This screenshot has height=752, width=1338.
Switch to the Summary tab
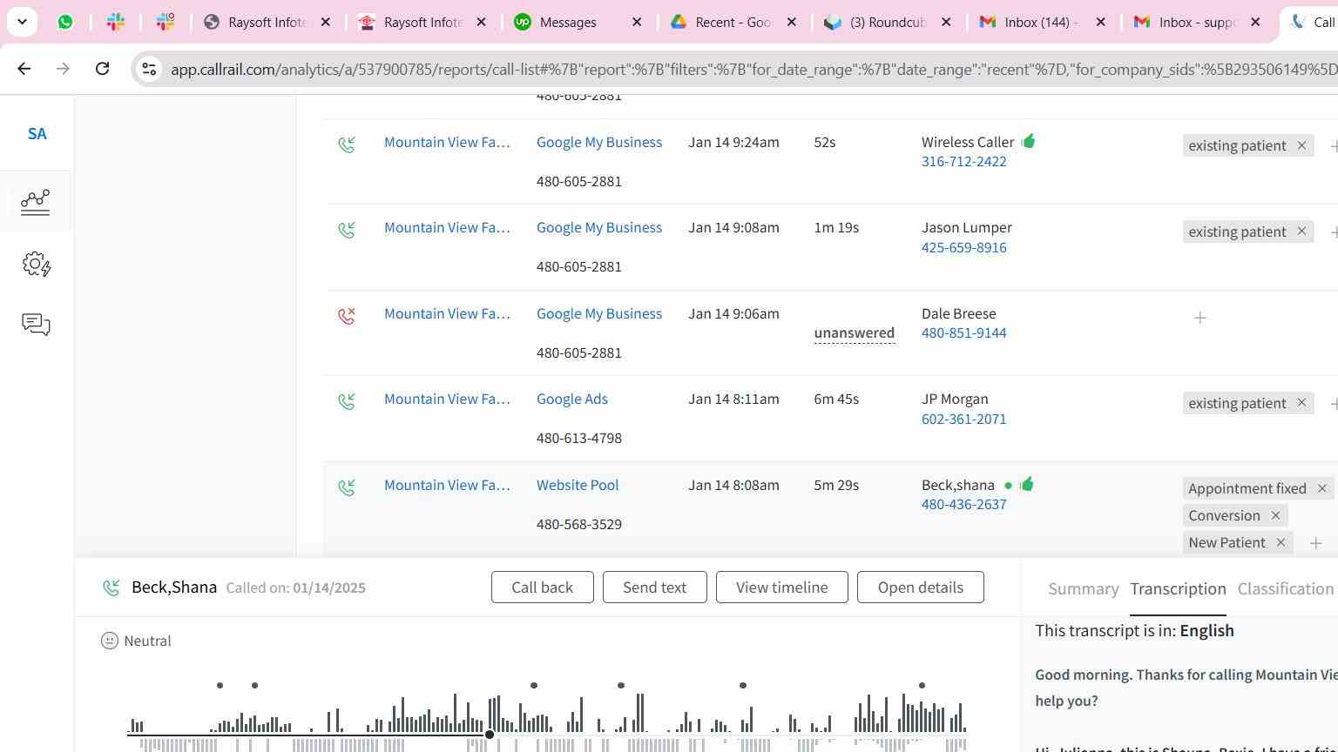point(1084,589)
